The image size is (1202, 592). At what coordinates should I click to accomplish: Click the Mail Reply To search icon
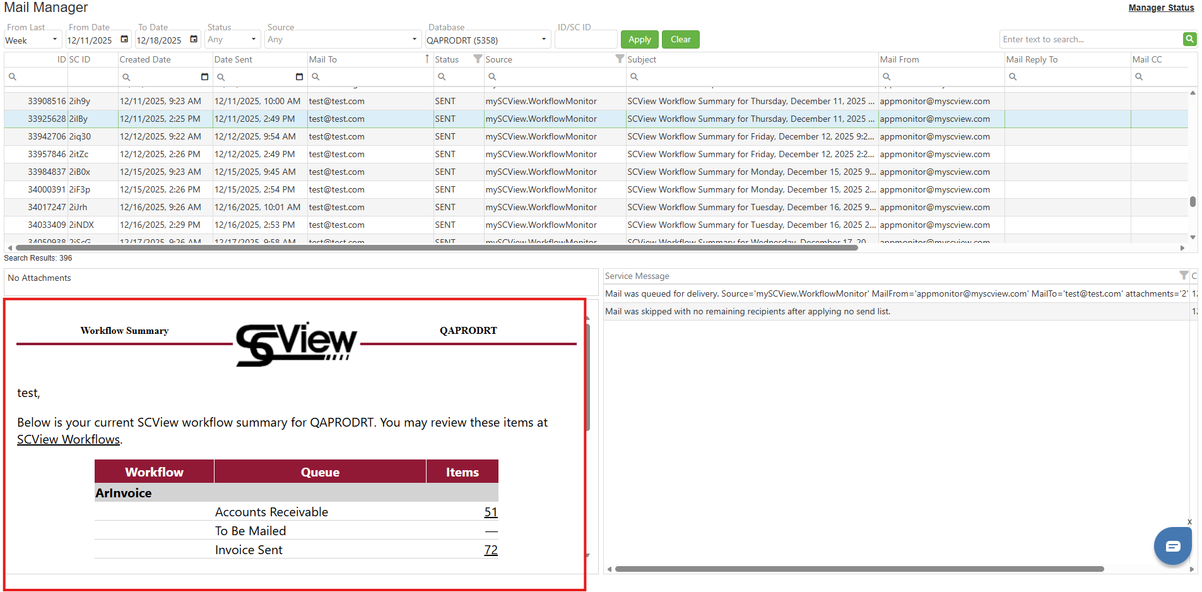[1013, 76]
